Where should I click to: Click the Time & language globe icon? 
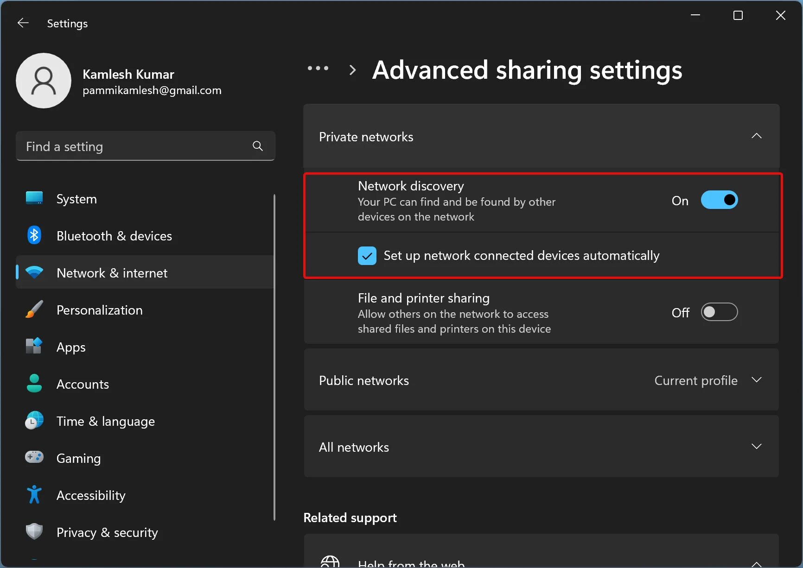coord(34,421)
